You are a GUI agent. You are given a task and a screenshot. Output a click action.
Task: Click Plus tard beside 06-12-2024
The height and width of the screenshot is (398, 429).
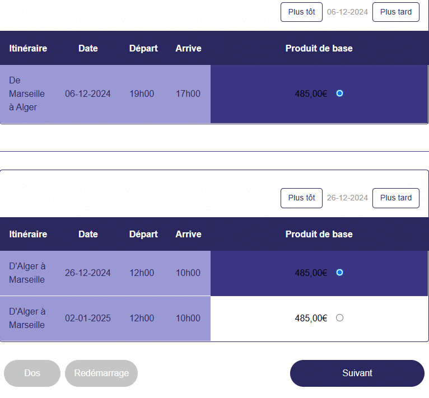[396, 12]
